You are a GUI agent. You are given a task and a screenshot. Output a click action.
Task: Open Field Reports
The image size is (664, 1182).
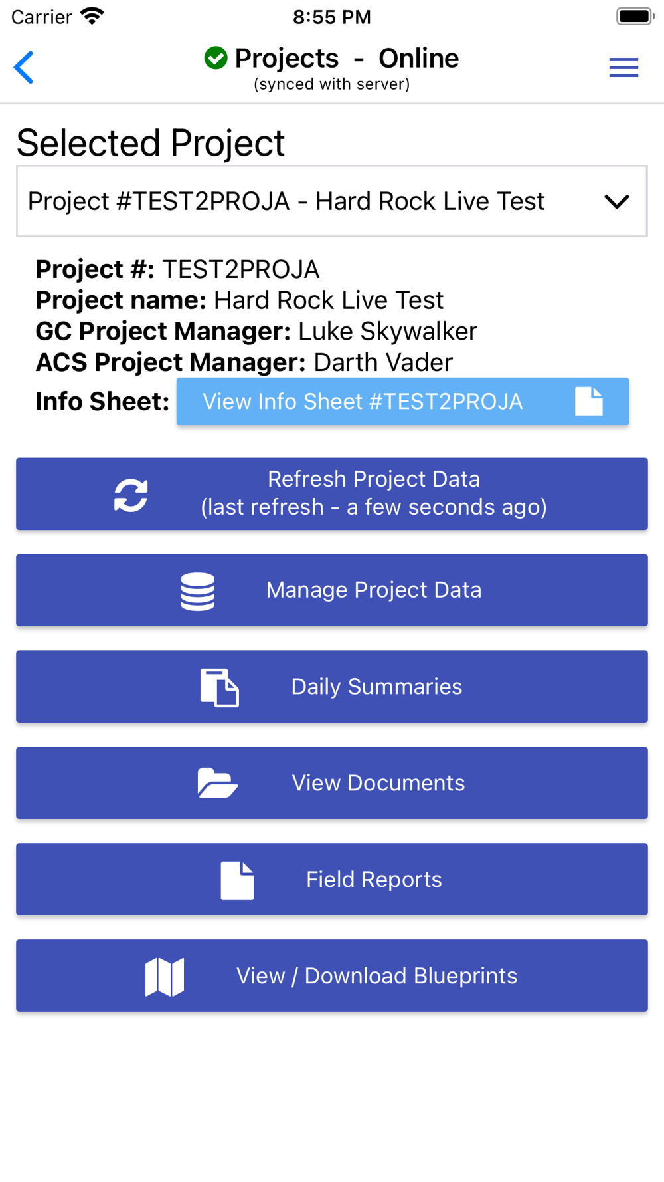pos(332,880)
